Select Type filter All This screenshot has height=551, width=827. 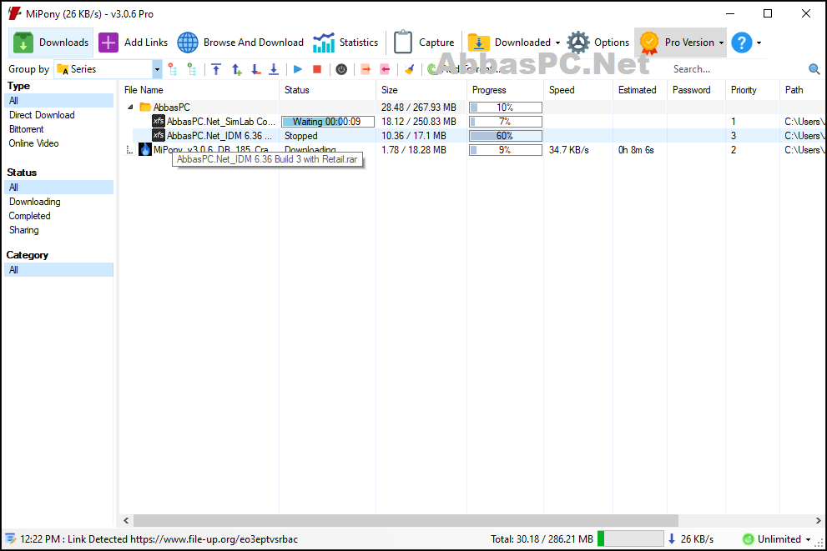click(58, 101)
